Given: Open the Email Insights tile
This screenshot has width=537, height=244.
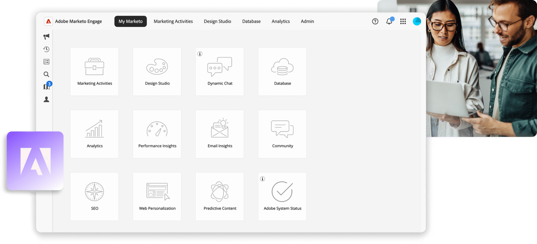Looking at the screenshot, I should click(220, 134).
